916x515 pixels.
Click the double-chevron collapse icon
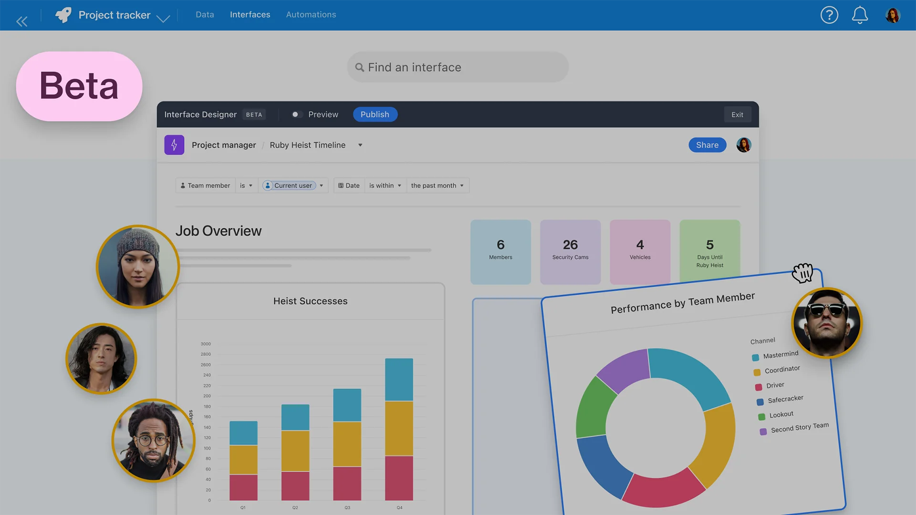click(21, 21)
